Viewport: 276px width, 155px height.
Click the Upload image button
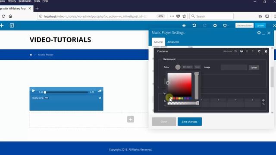click(254, 68)
